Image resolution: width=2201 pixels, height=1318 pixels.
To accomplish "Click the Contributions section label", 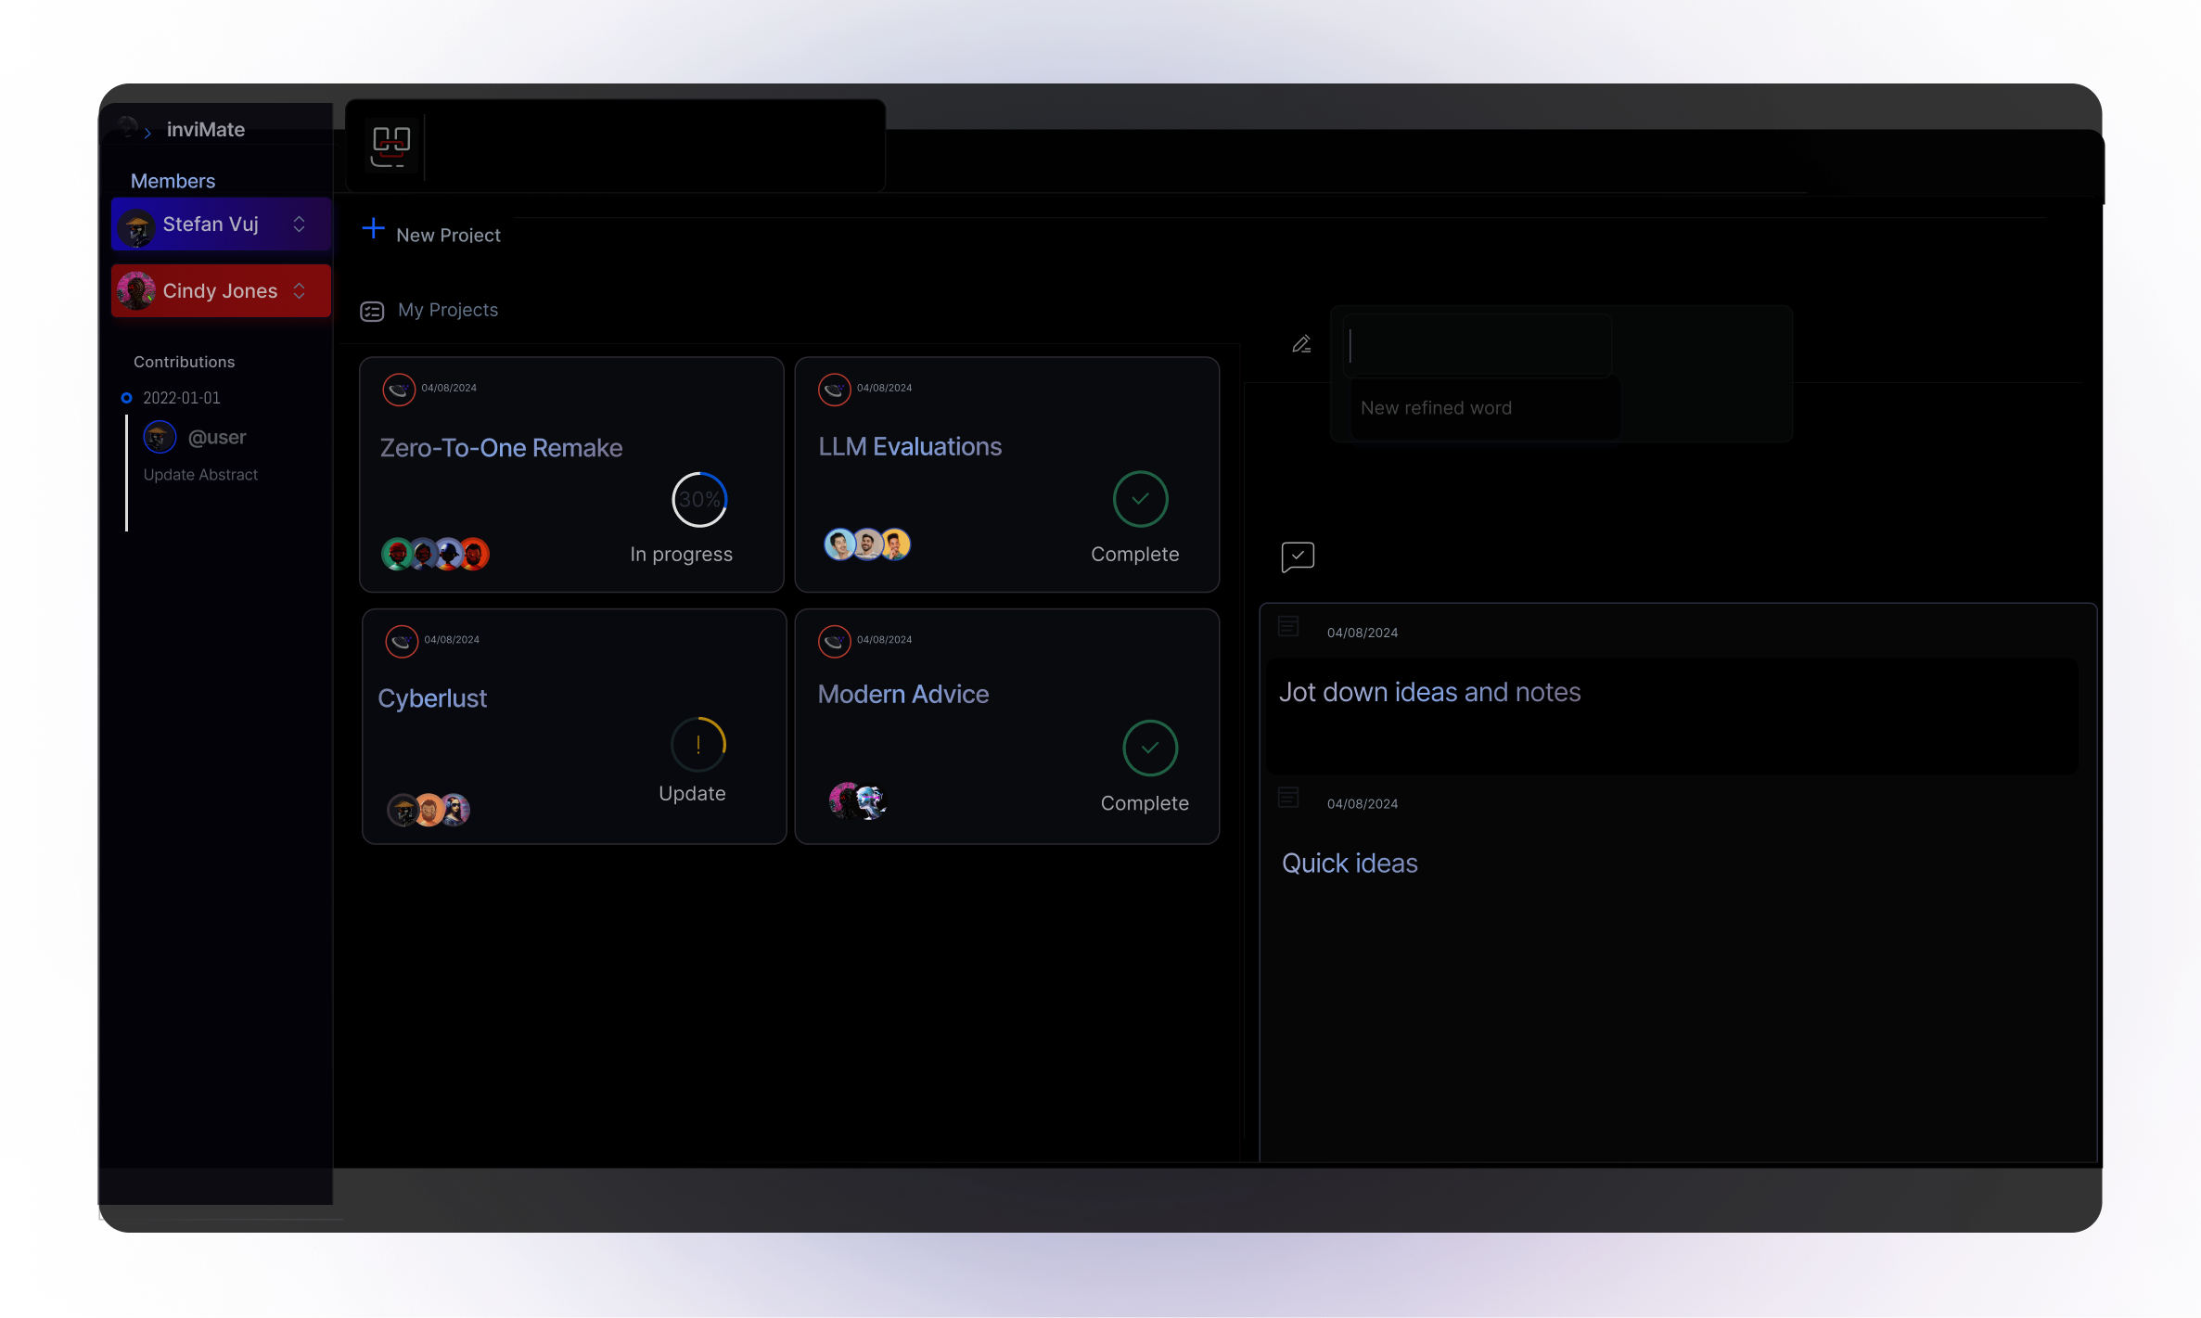I will click(x=184, y=361).
